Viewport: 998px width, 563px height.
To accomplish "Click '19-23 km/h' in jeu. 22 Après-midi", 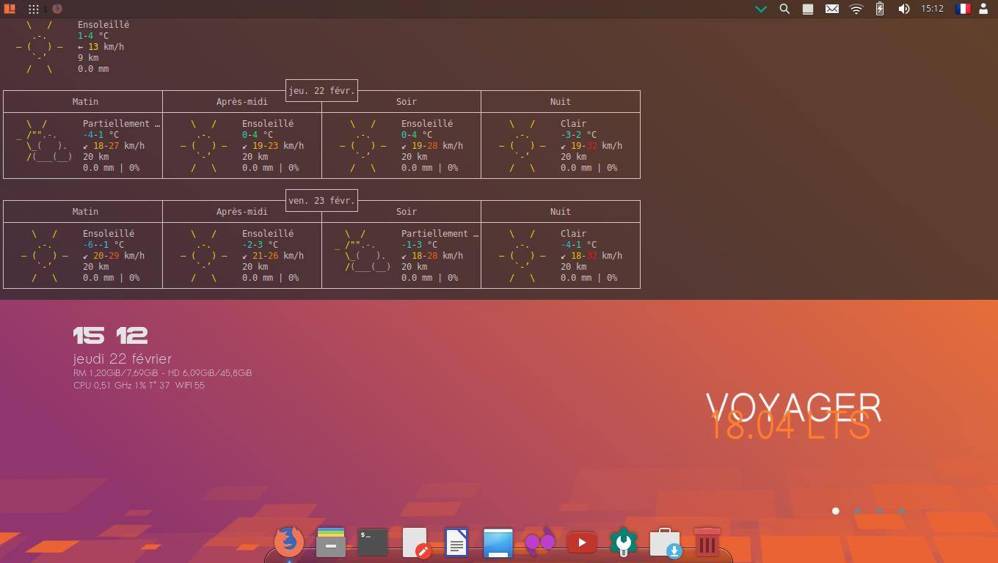I will click(x=278, y=146).
